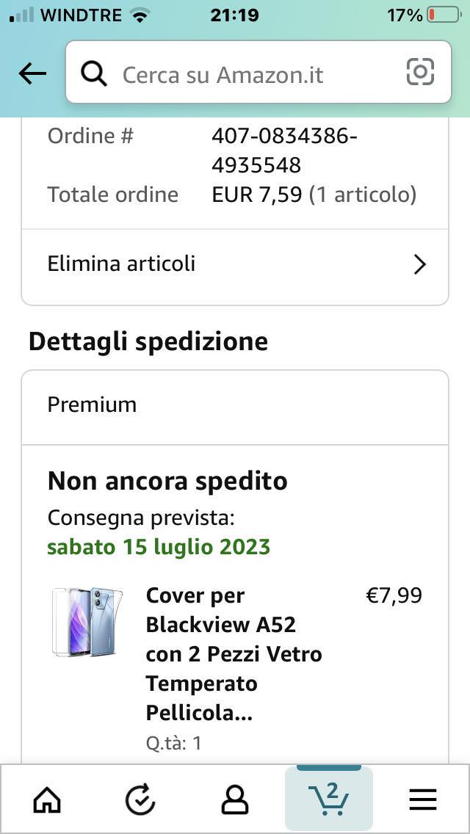This screenshot has width=470, height=834.
Task: Tap the Wi-Fi status icon
Action: (x=138, y=15)
